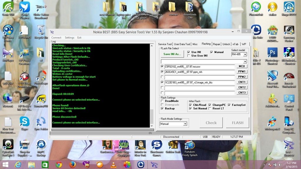Click the Google Chrome taskbar icon

[x=59, y=165]
